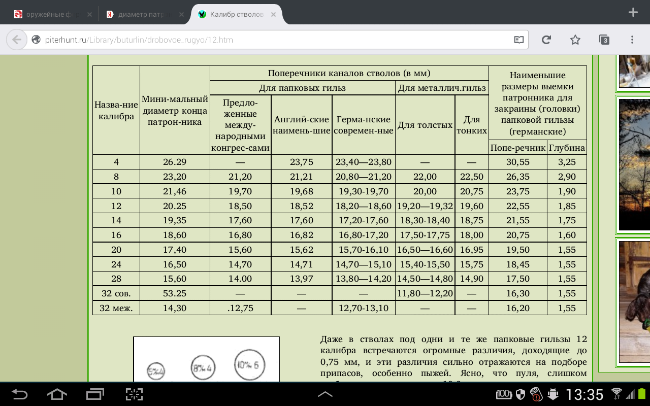Click the value 30,55 in the table
Screen dimensions: 650x406
518,162
